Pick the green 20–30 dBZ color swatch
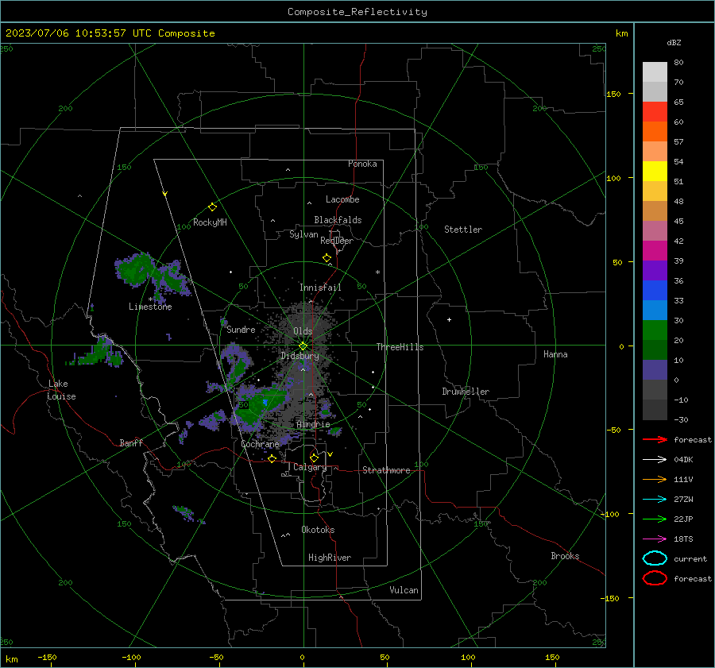The height and width of the screenshot is (668, 715). (655, 330)
